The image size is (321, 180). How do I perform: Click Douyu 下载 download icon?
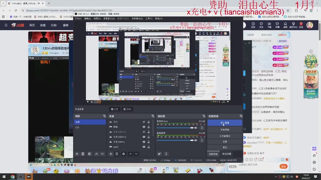coord(269,25)
